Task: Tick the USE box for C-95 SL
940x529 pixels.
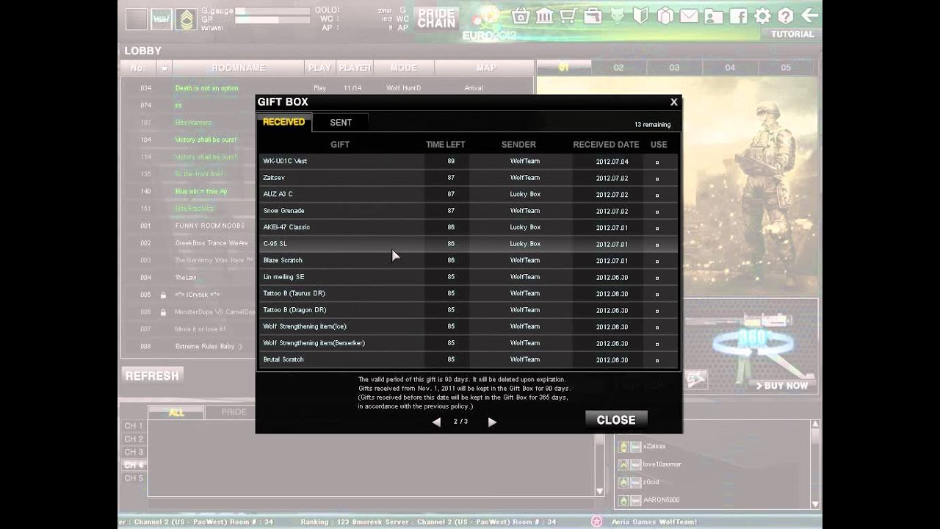Action: [657, 245]
